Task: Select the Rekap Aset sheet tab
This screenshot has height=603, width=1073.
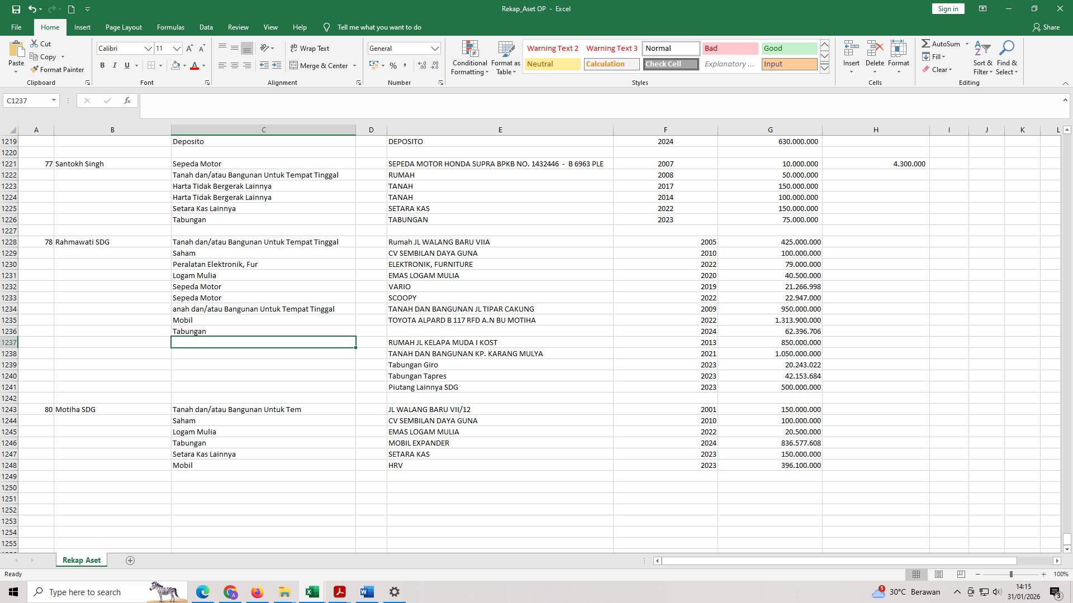Action: (x=81, y=560)
